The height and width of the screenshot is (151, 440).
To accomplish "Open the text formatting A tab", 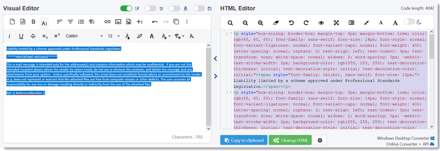I will [44, 23].
